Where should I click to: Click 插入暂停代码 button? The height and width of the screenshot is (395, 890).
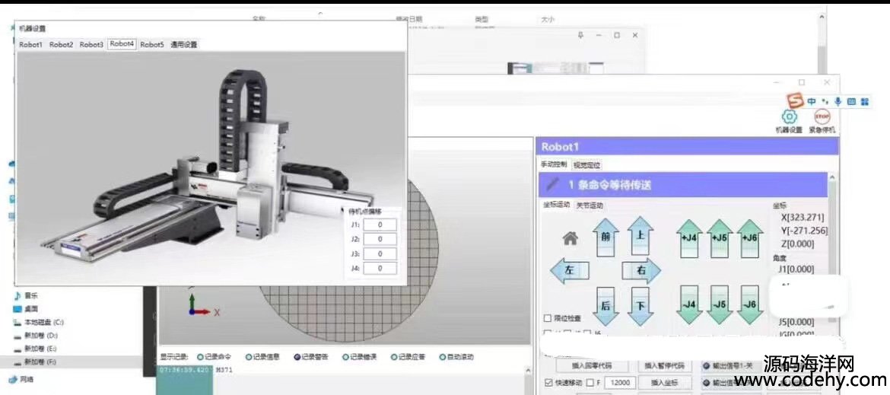pos(666,365)
